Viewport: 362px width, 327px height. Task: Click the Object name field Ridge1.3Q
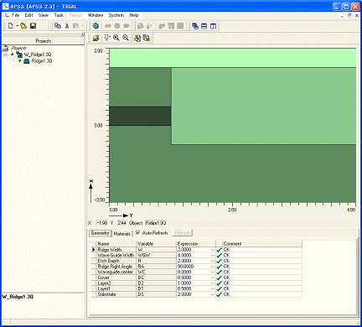[156, 223]
